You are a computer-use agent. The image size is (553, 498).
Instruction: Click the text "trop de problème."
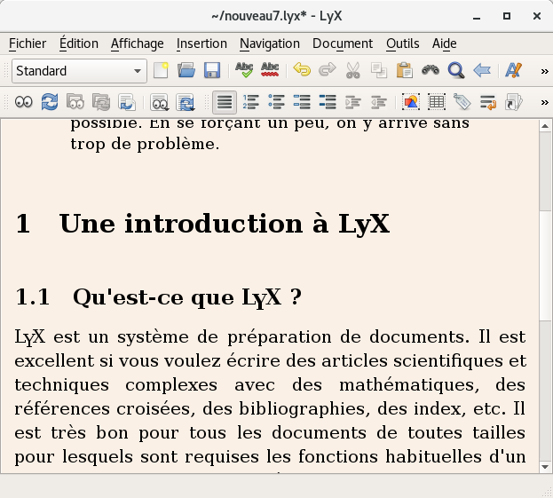point(145,144)
